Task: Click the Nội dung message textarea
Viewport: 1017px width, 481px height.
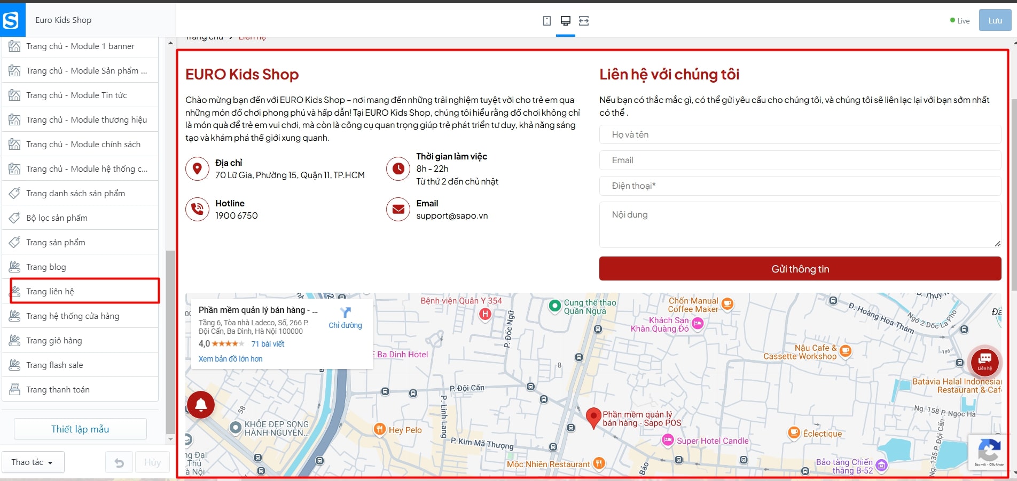Action: pos(800,225)
